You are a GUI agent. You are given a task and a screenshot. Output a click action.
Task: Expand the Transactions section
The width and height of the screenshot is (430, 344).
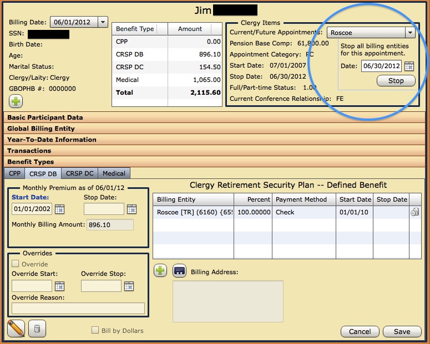214,151
